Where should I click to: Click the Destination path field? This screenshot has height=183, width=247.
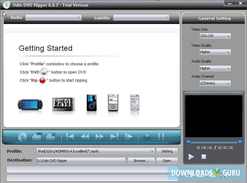click(x=81, y=161)
